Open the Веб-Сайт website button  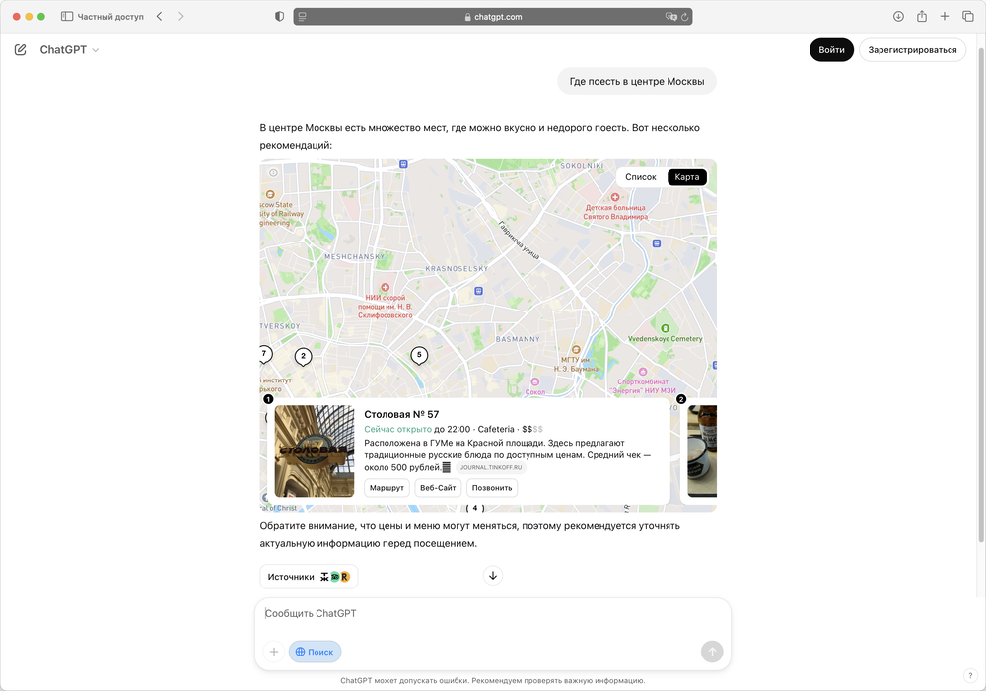coord(438,488)
